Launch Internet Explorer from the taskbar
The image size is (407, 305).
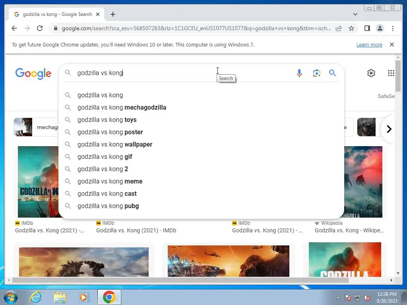[35, 297]
